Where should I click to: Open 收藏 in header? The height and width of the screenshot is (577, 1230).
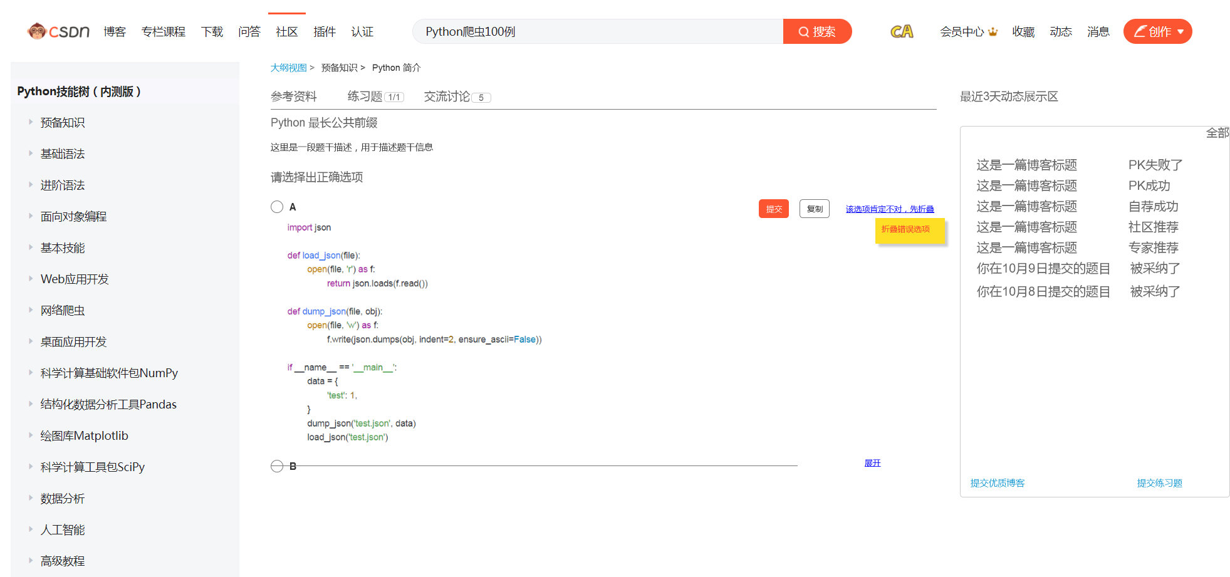click(x=1023, y=31)
